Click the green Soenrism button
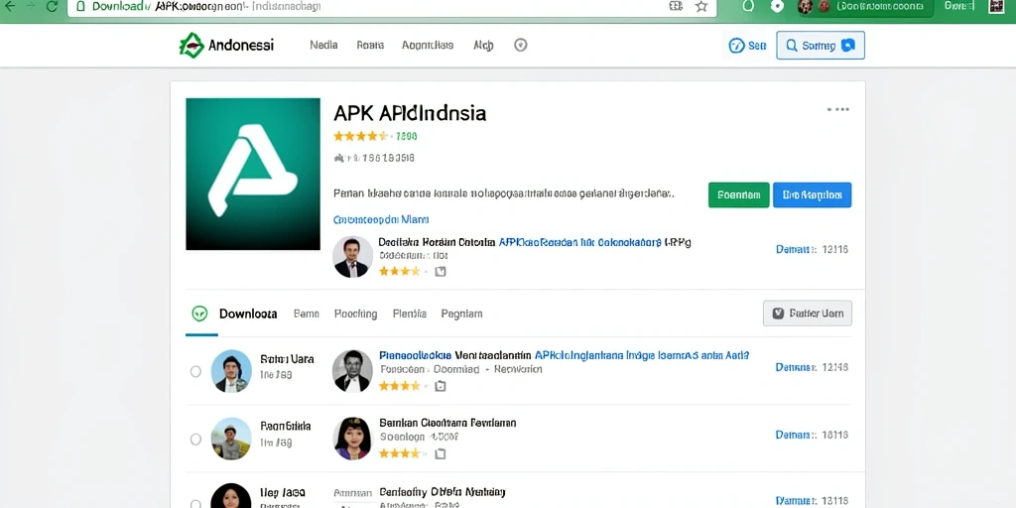The width and height of the screenshot is (1016, 508). (x=739, y=195)
